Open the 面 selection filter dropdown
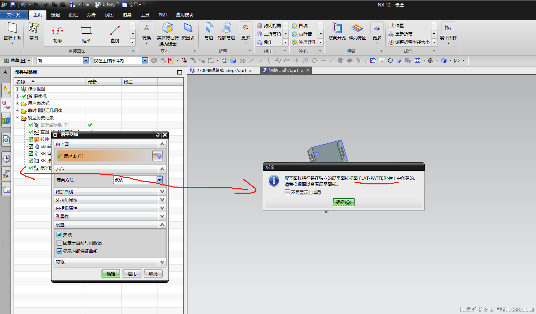The height and width of the screenshot is (314, 536). click(86, 61)
